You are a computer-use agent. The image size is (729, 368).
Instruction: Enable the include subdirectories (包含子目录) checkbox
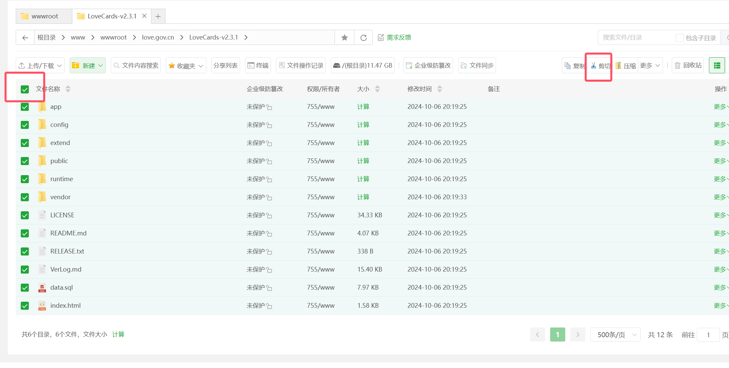click(x=679, y=38)
